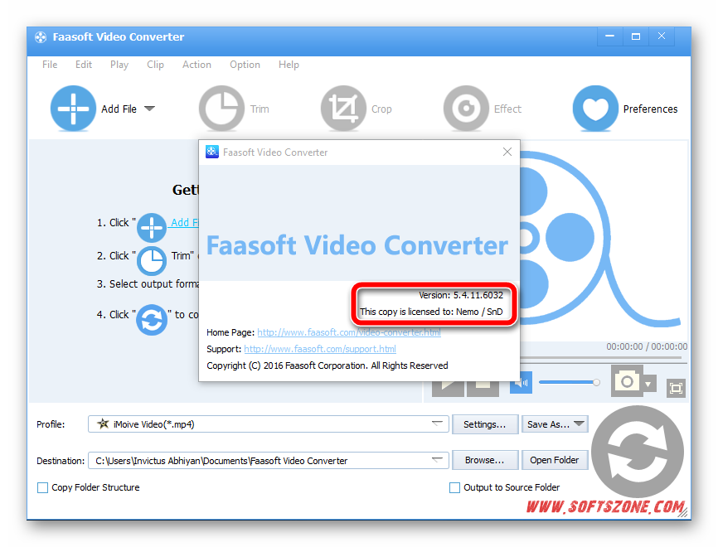Open Preferences heart icon
The height and width of the screenshot is (547, 718).
pyautogui.click(x=595, y=109)
